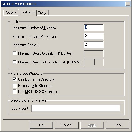Click the Cancel button
Screen dimensions: 132x132
pos(67,125)
